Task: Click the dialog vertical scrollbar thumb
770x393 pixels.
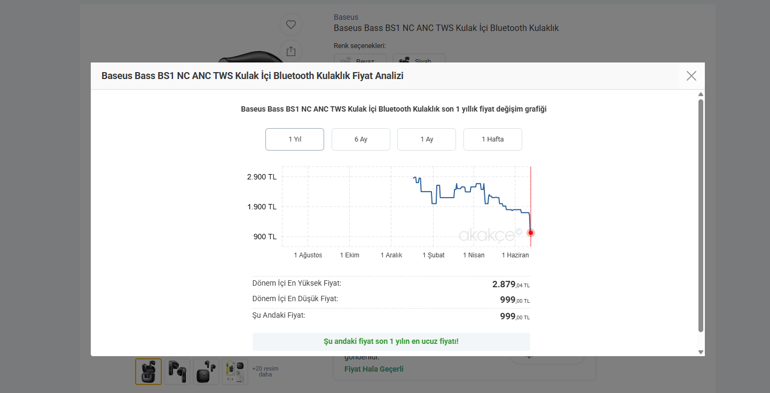Action: 701,215
